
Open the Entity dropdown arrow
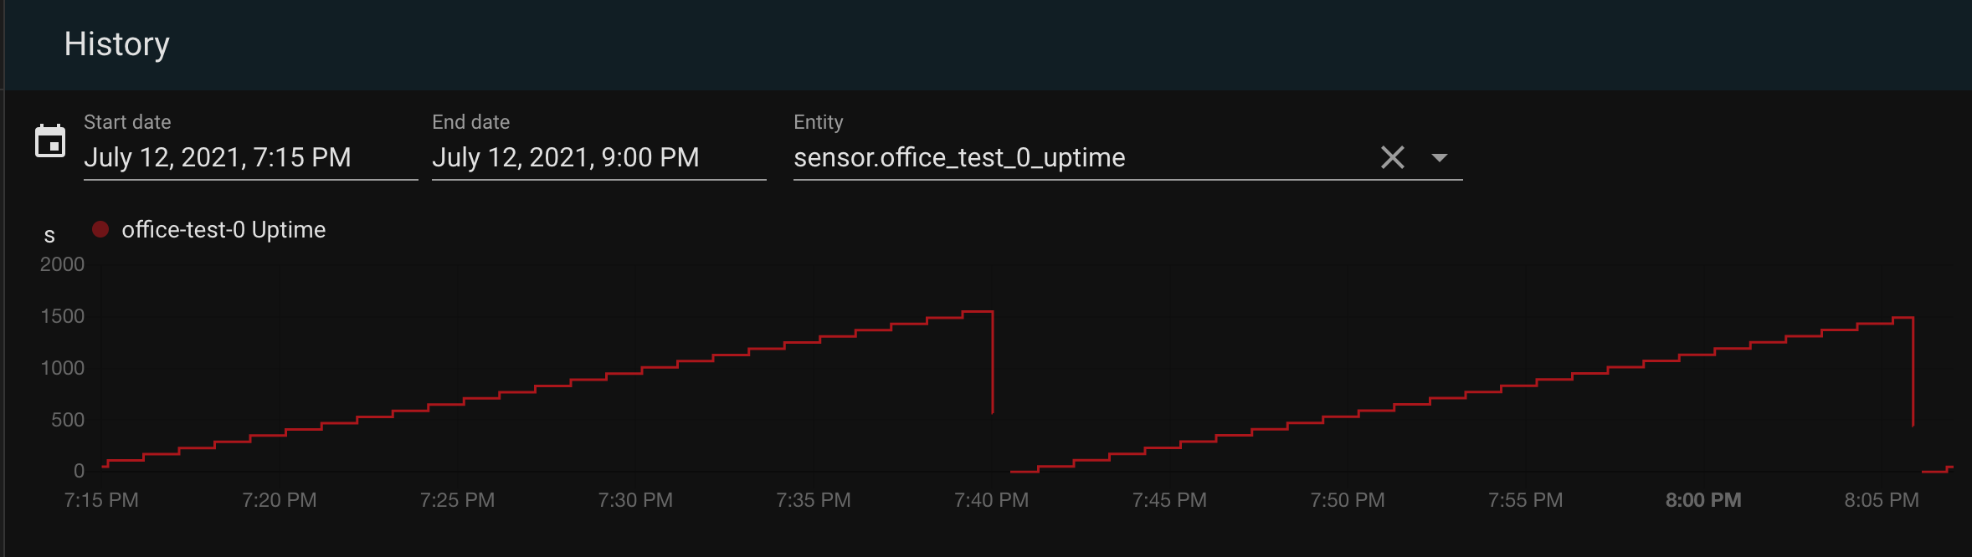(1440, 157)
